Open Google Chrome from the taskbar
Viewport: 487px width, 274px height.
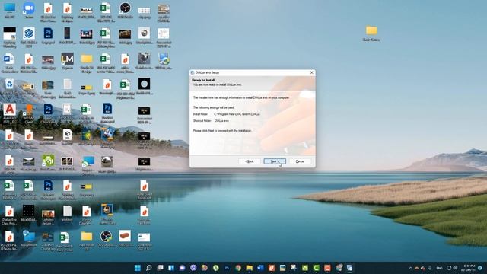(238, 268)
